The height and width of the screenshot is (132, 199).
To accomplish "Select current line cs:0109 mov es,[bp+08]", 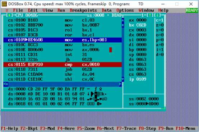I will [63, 40].
